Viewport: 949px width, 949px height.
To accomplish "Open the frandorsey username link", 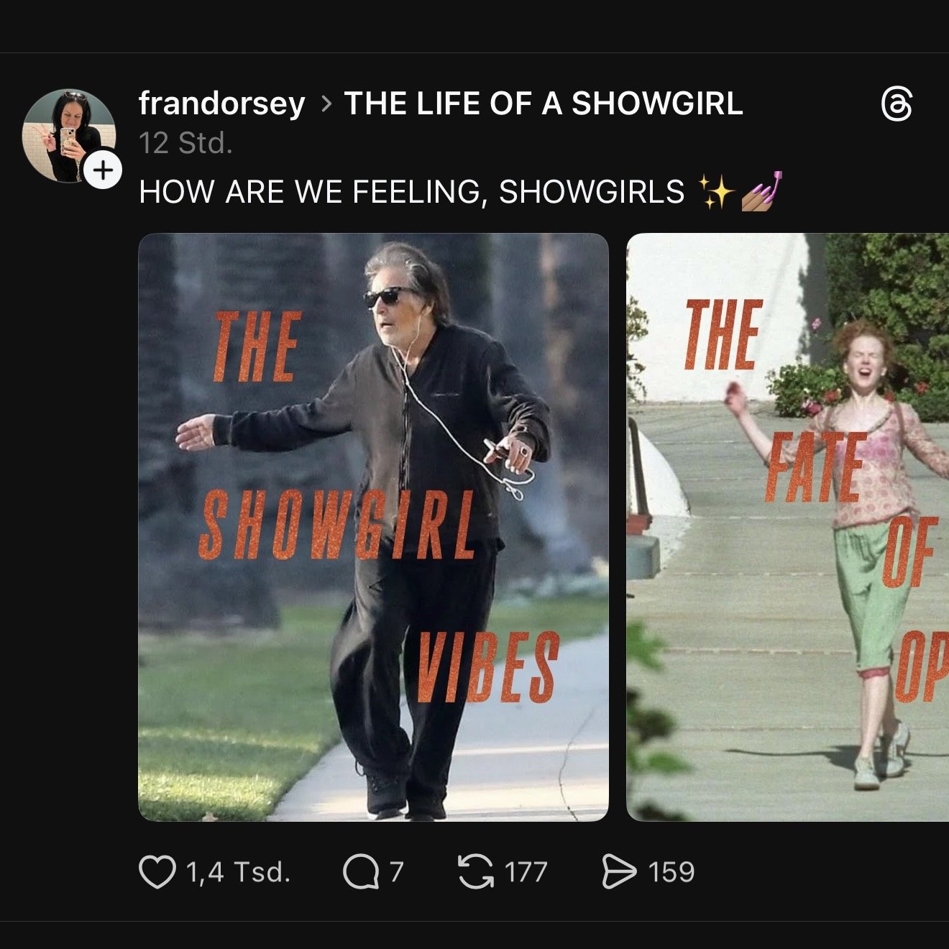I will pyautogui.click(x=222, y=104).
